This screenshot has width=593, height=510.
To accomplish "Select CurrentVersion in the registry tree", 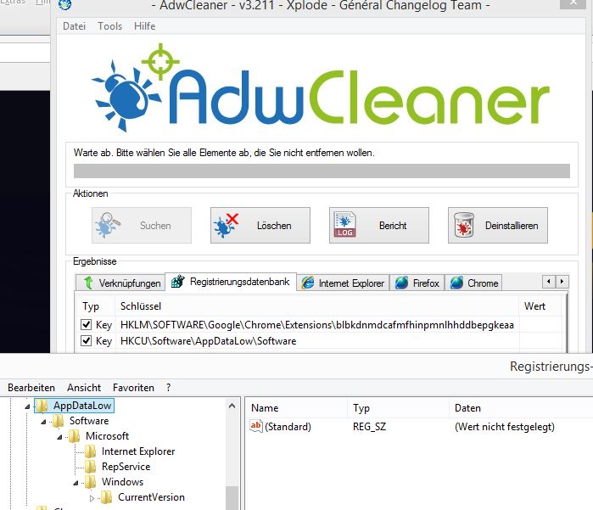I will [151, 497].
